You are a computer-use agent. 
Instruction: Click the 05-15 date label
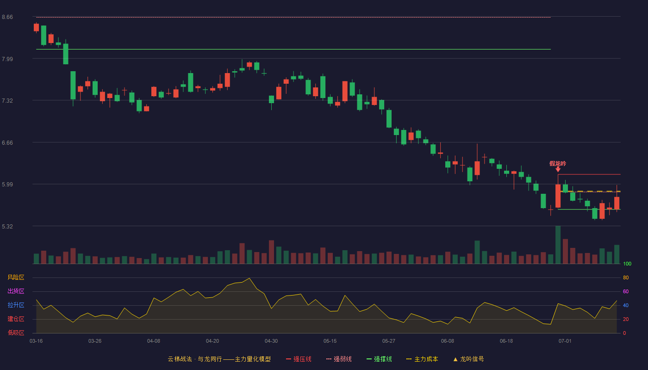point(330,341)
